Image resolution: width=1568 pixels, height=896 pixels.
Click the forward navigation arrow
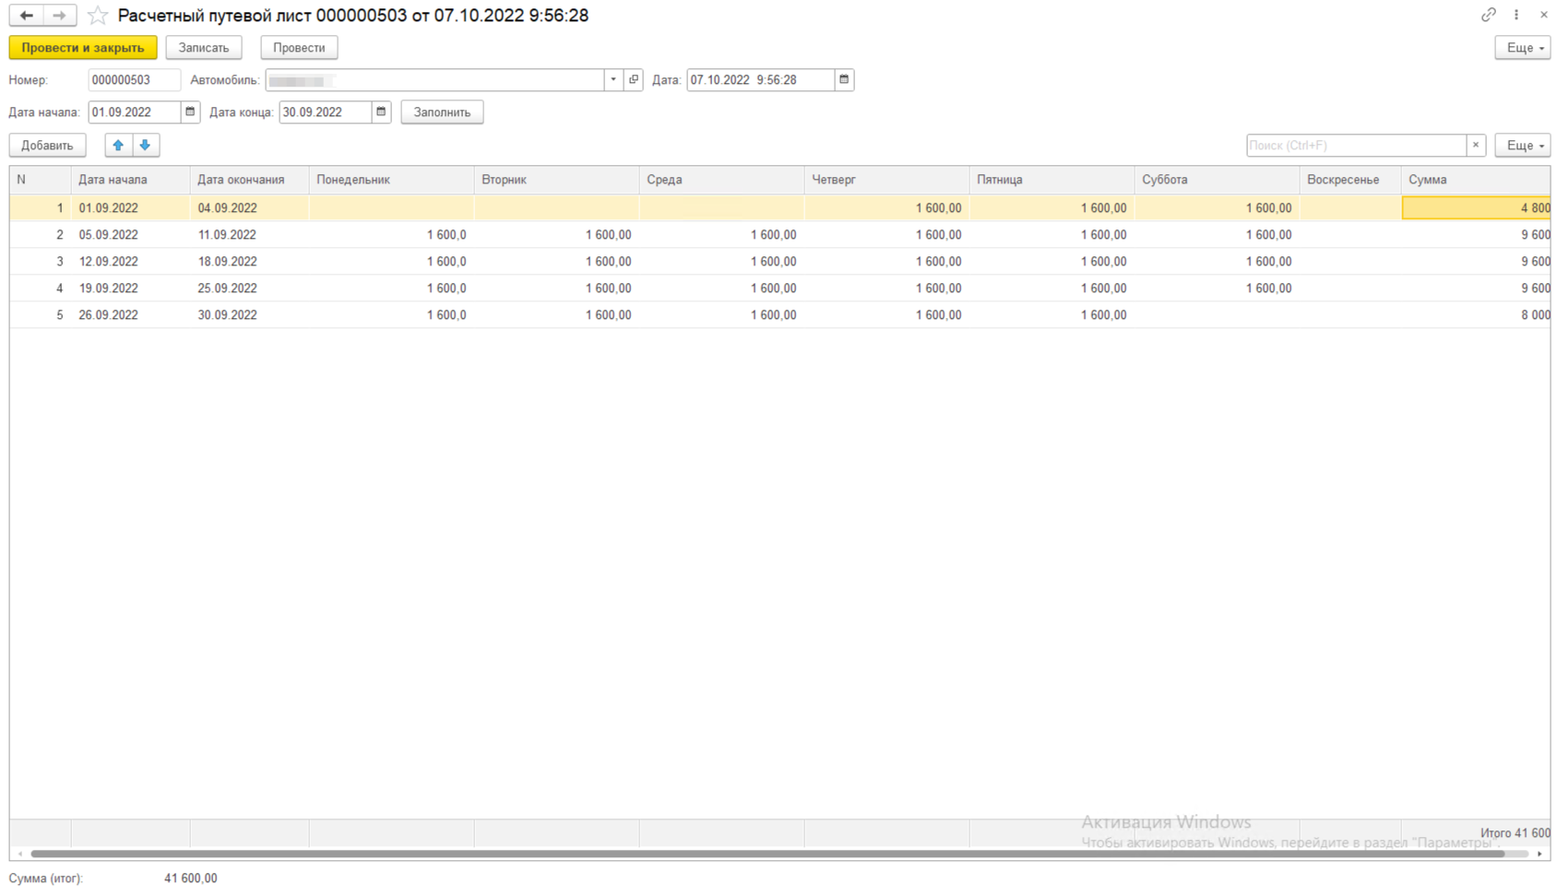[59, 16]
